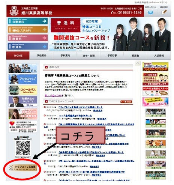Viewport: 174px width, 185px height.
Task: Open the 入試情報 menu tab
Action: coord(159,56)
